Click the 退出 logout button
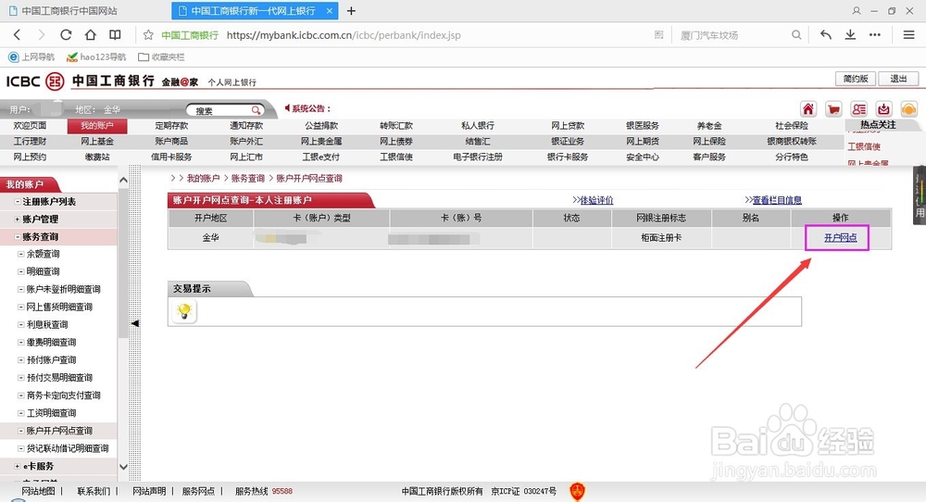The image size is (926, 502). point(898,79)
